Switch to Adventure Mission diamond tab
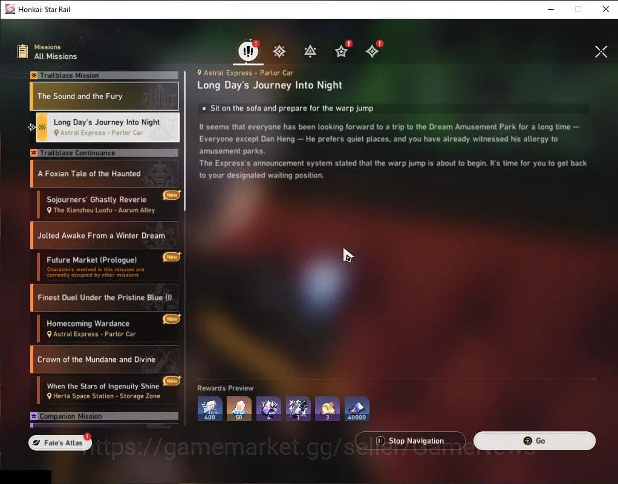The width and height of the screenshot is (618, 484). (x=372, y=51)
